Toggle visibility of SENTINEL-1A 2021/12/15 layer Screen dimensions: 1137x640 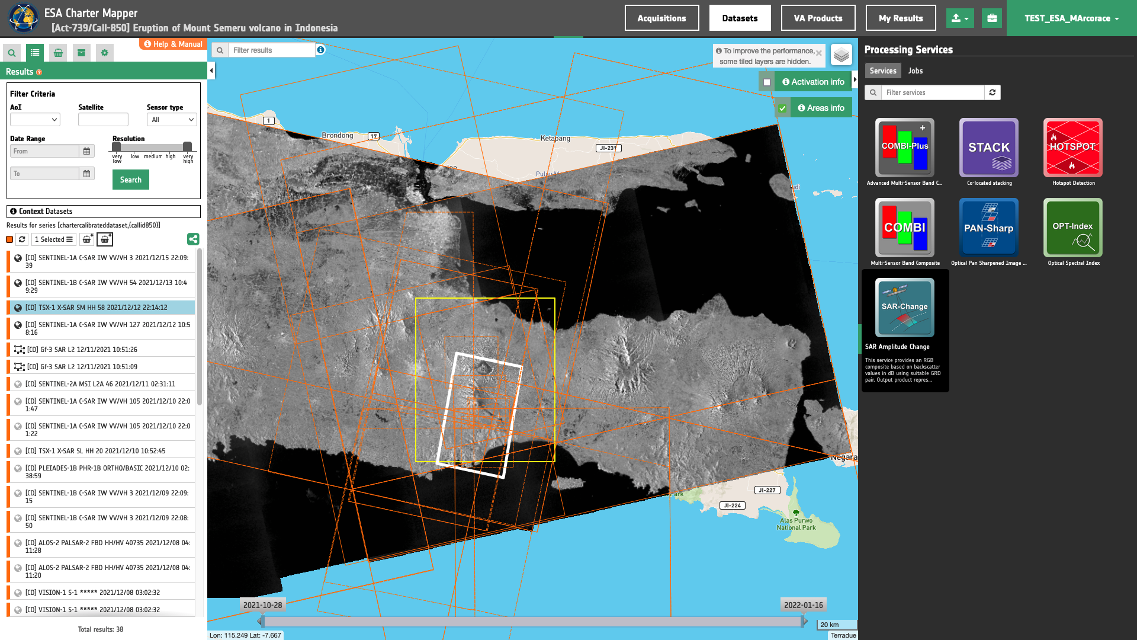[18, 258]
